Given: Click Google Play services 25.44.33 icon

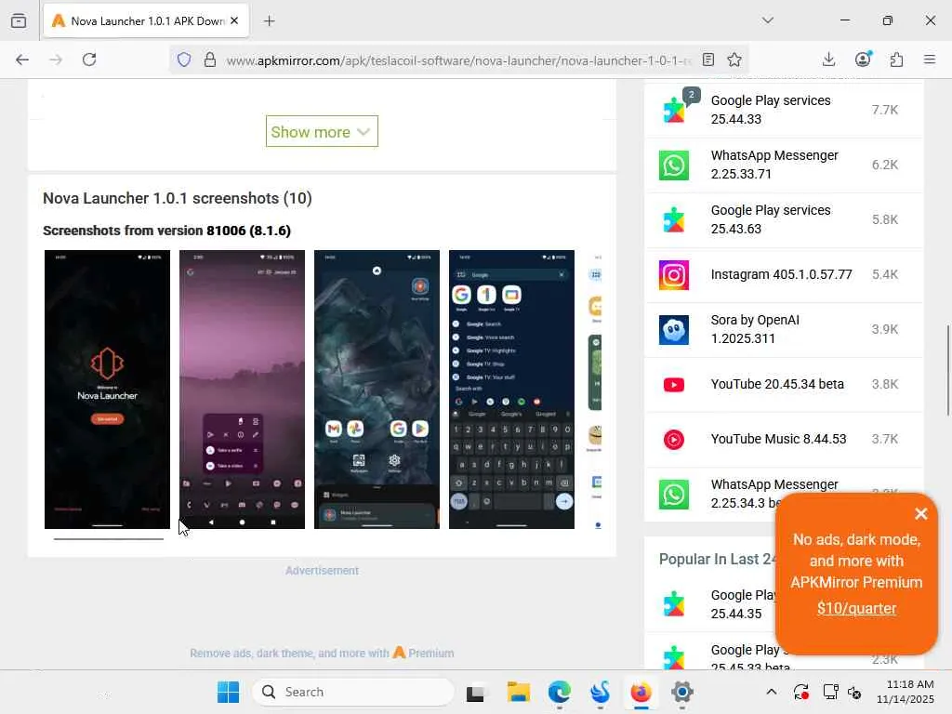Looking at the screenshot, I should 674,110.
